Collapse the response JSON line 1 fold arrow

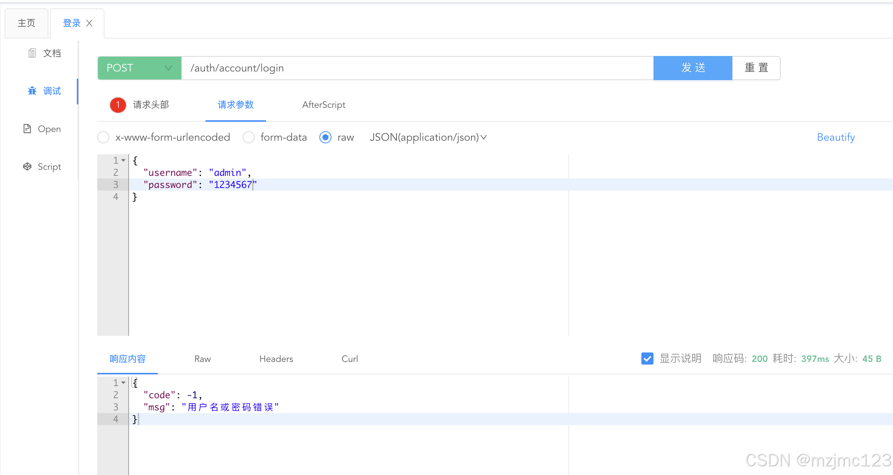pos(123,383)
